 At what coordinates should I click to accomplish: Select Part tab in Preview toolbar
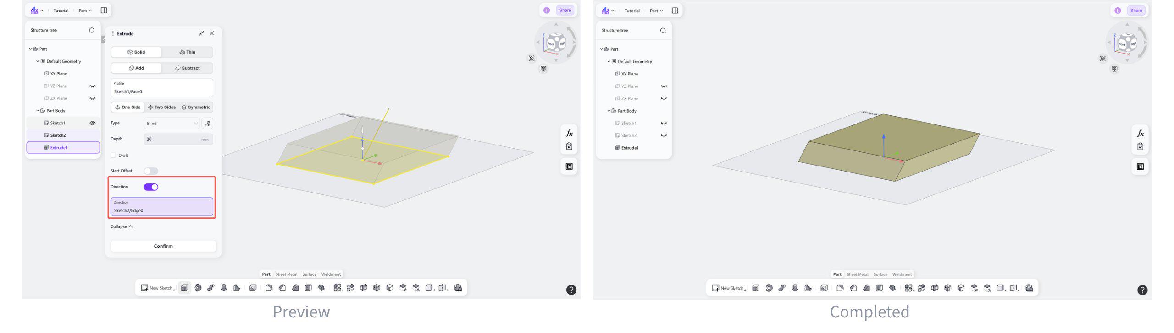[x=266, y=274]
